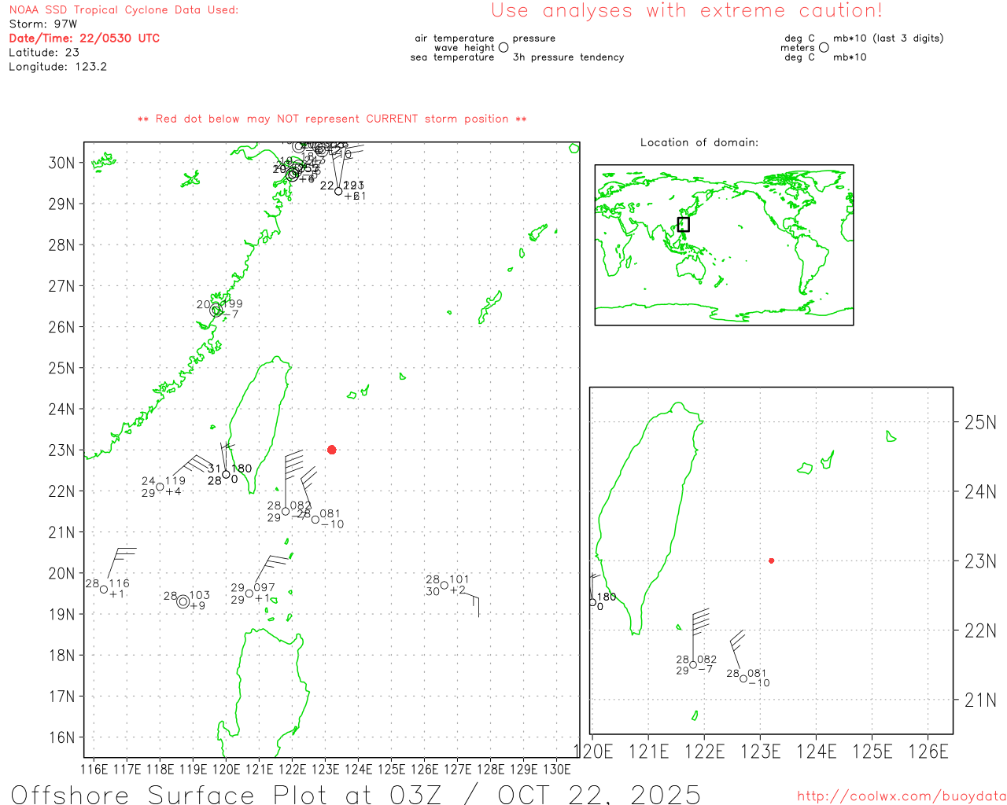The image size is (1007, 805).
Task: Click the legend circle beside 'meters'
Action: (x=824, y=47)
